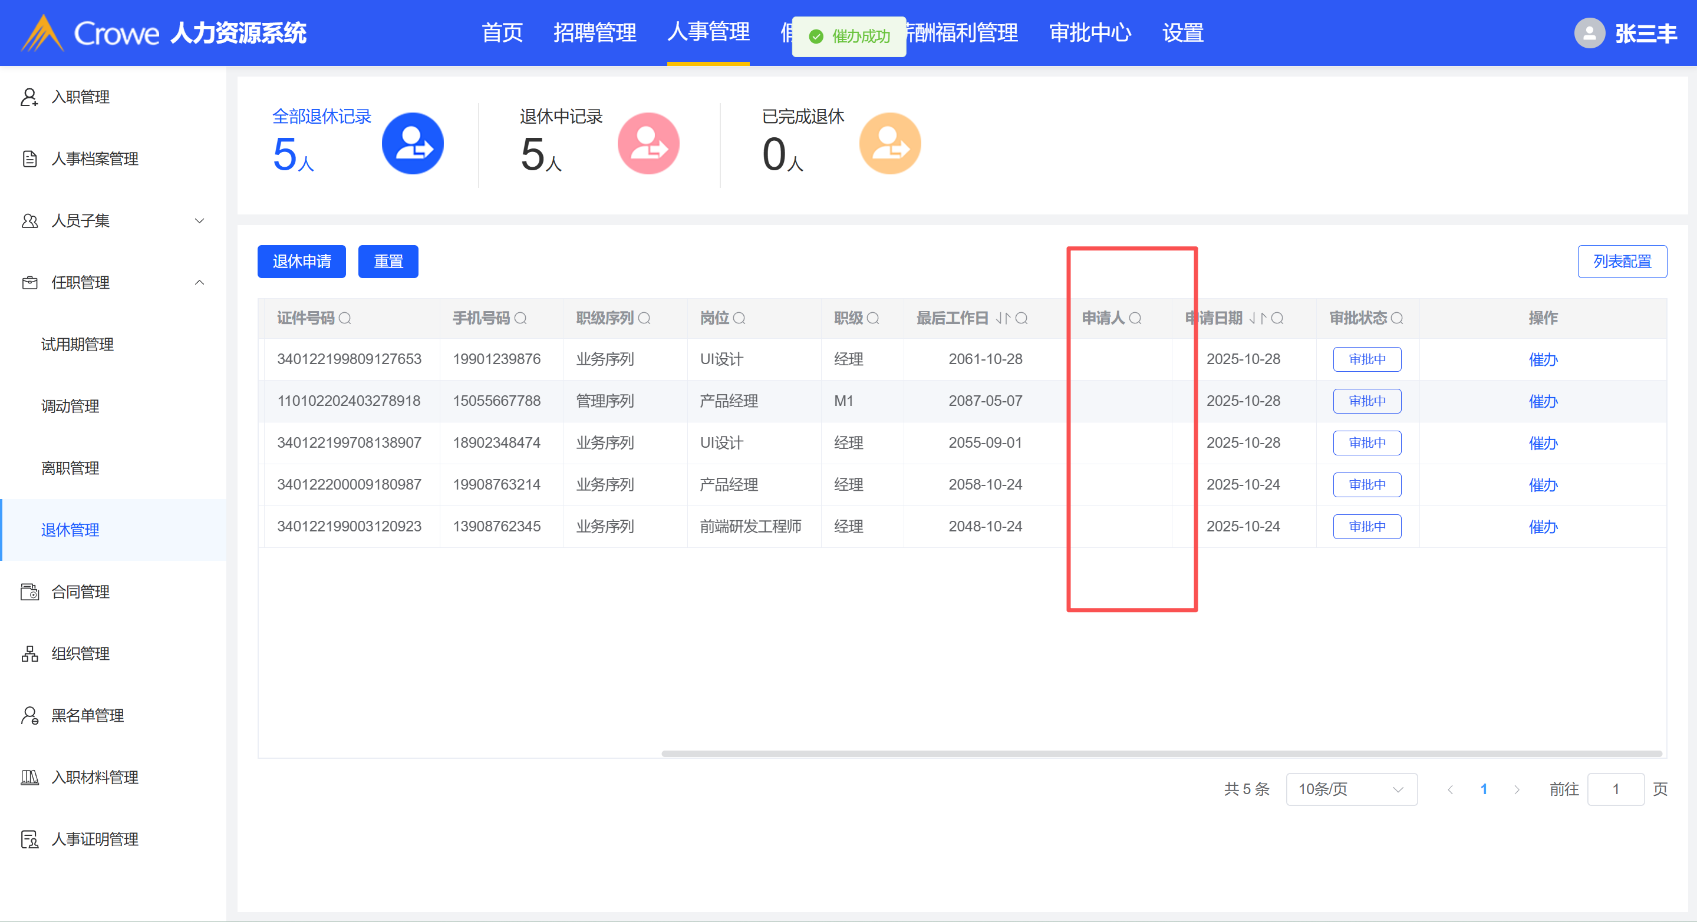
Task: Click the user avatar next to 张三丰
Action: (1589, 33)
